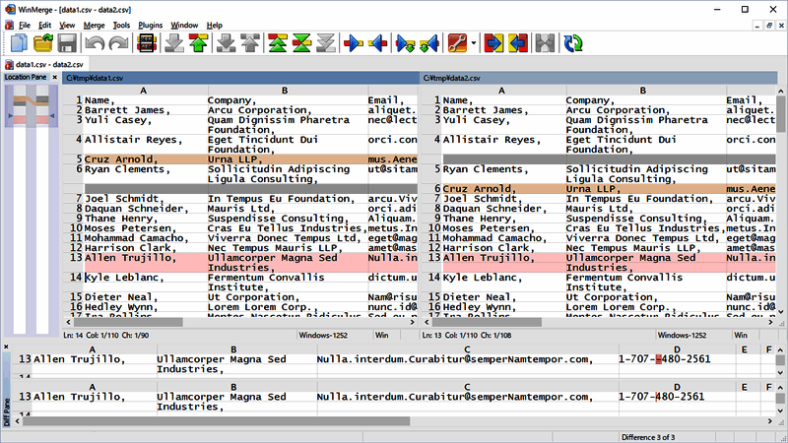788x443 pixels.
Task: Click the New document toolbar icon
Action: (x=19, y=42)
